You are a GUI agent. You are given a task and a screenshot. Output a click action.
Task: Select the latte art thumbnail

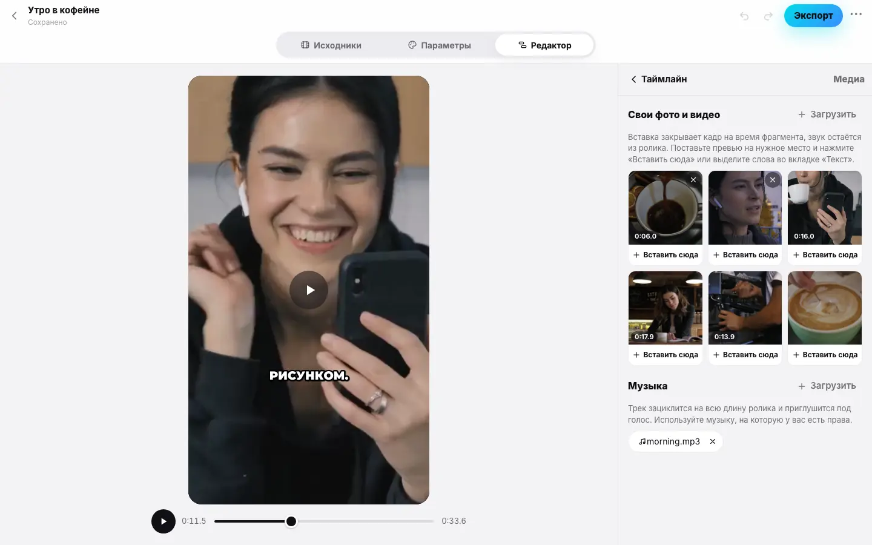pos(825,308)
